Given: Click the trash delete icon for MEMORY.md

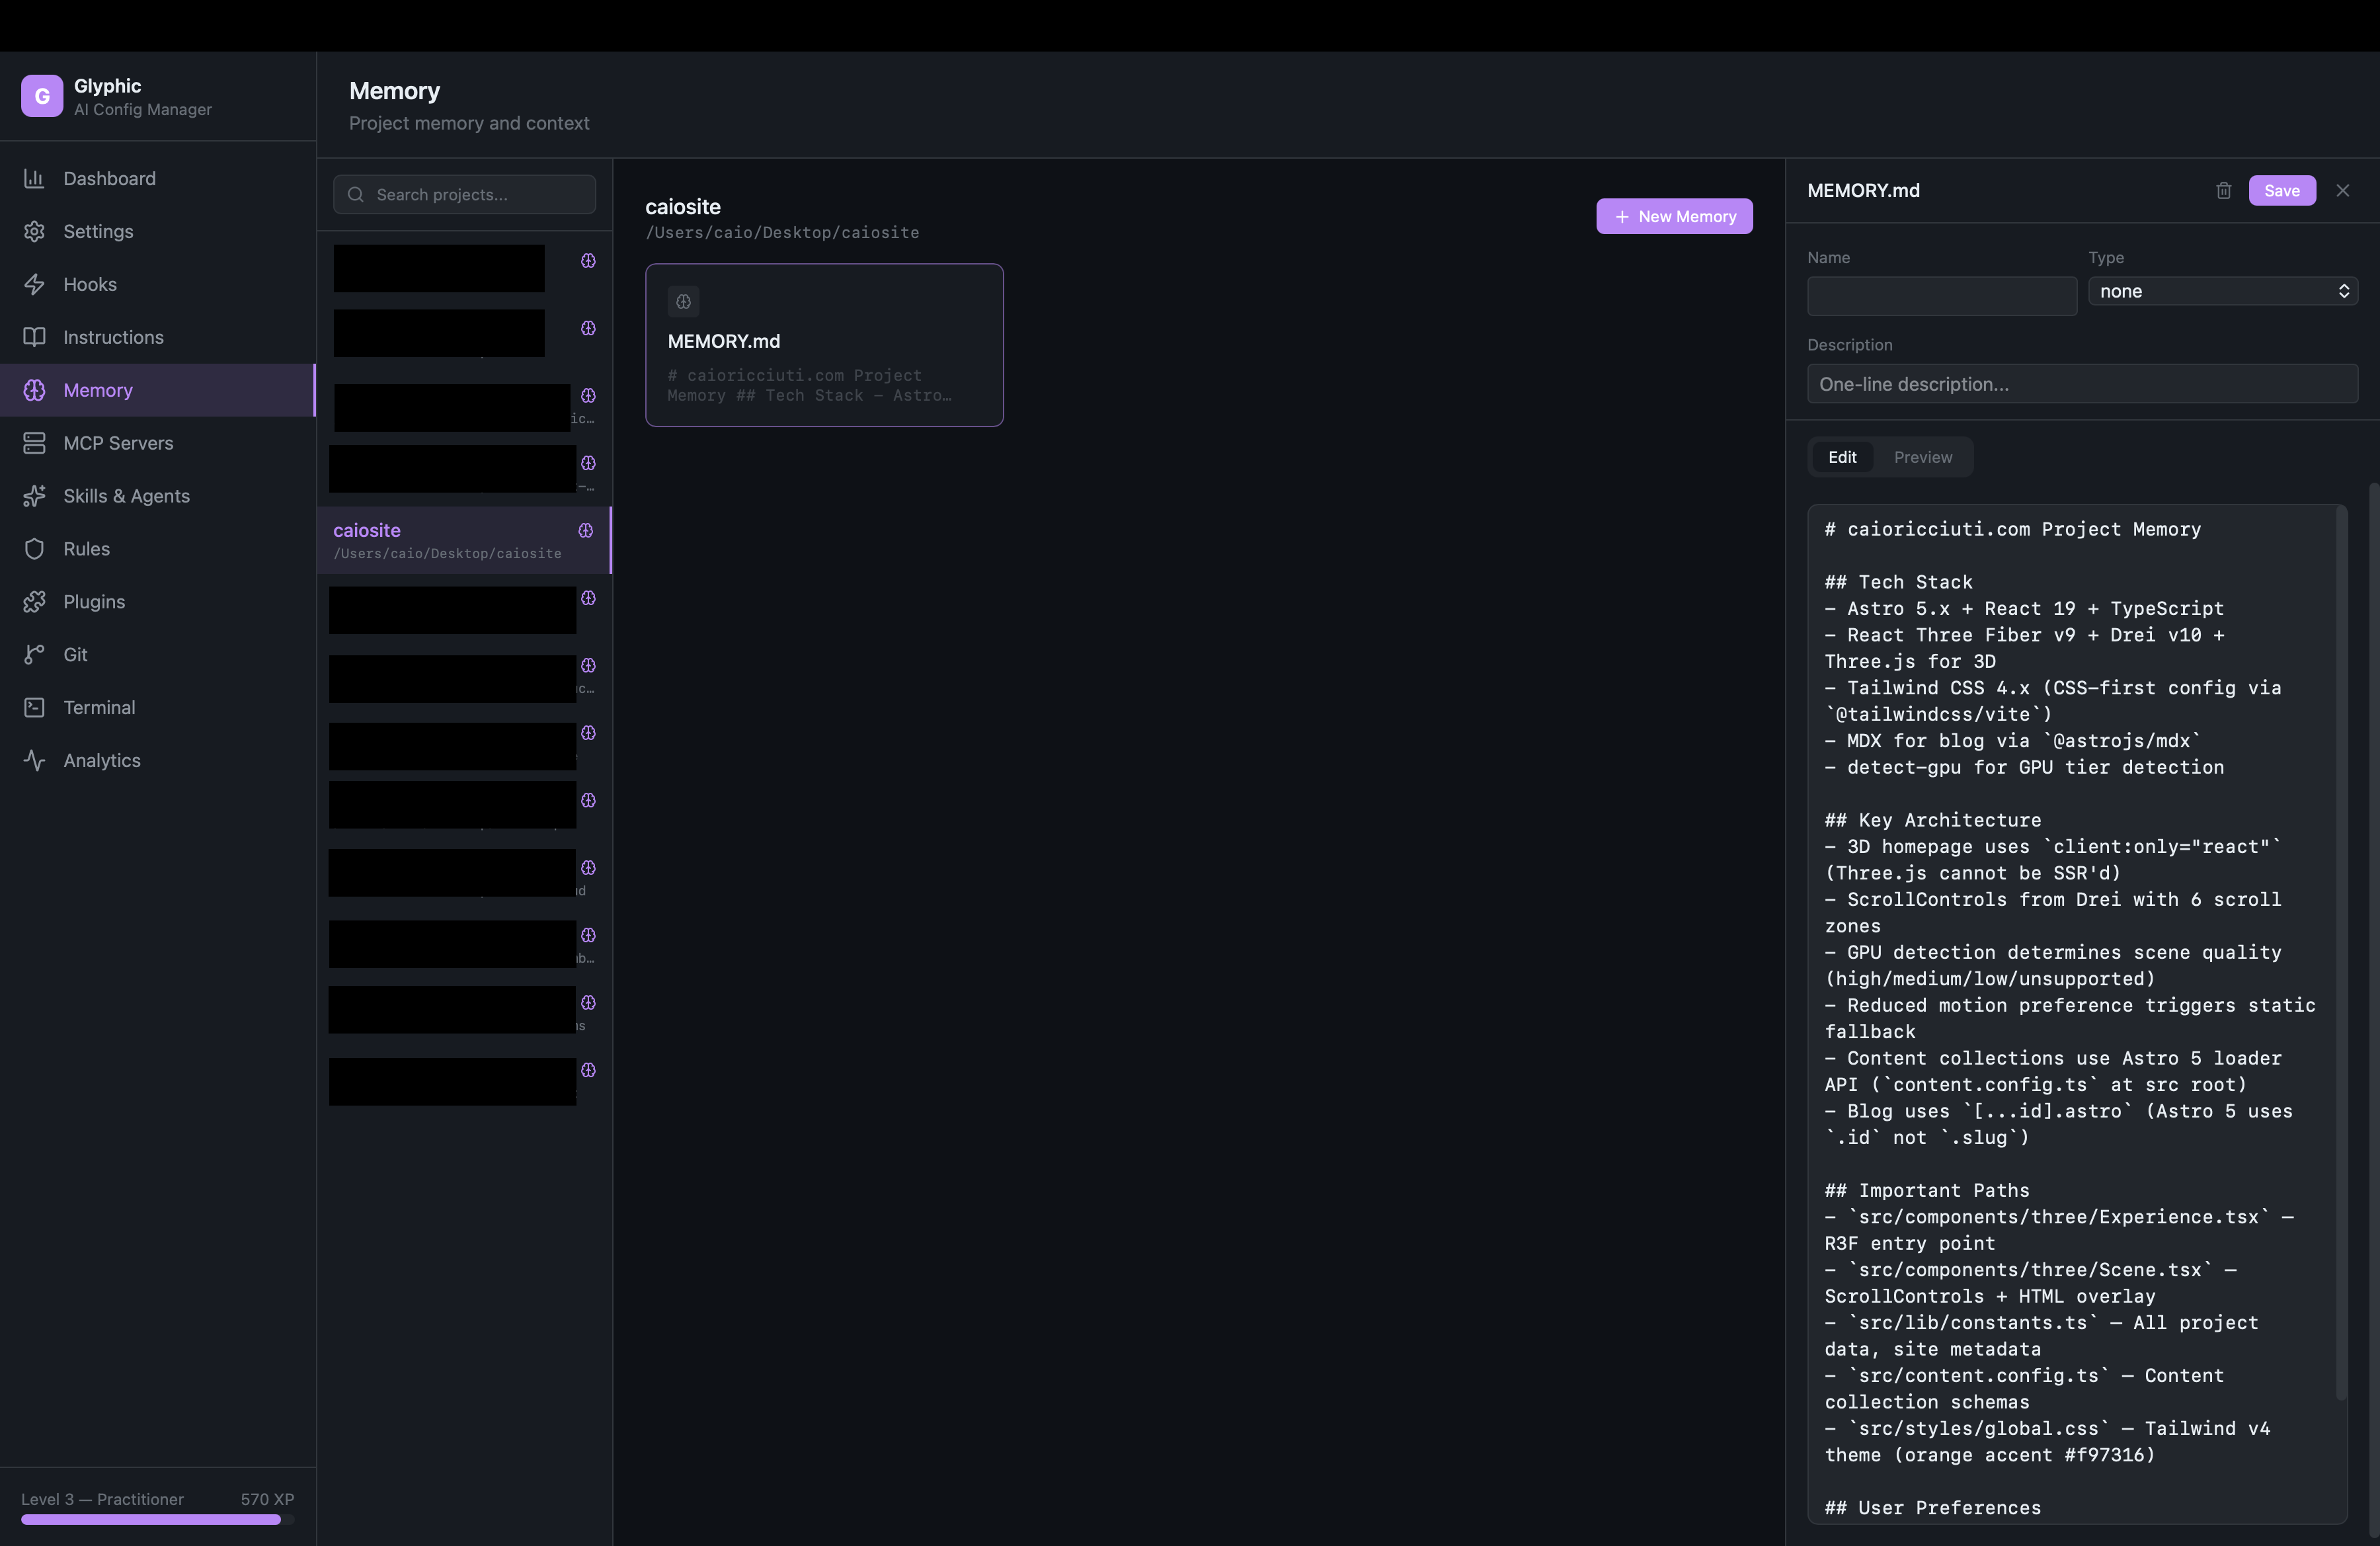Looking at the screenshot, I should (x=2223, y=190).
